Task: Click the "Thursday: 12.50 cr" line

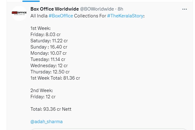Action: (x=50, y=72)
